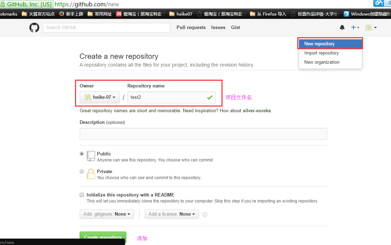Image resolution: width=391 pixels, height=245 pixels.
Task: Click the license info circle icon
Action: [x=205, y=214]
